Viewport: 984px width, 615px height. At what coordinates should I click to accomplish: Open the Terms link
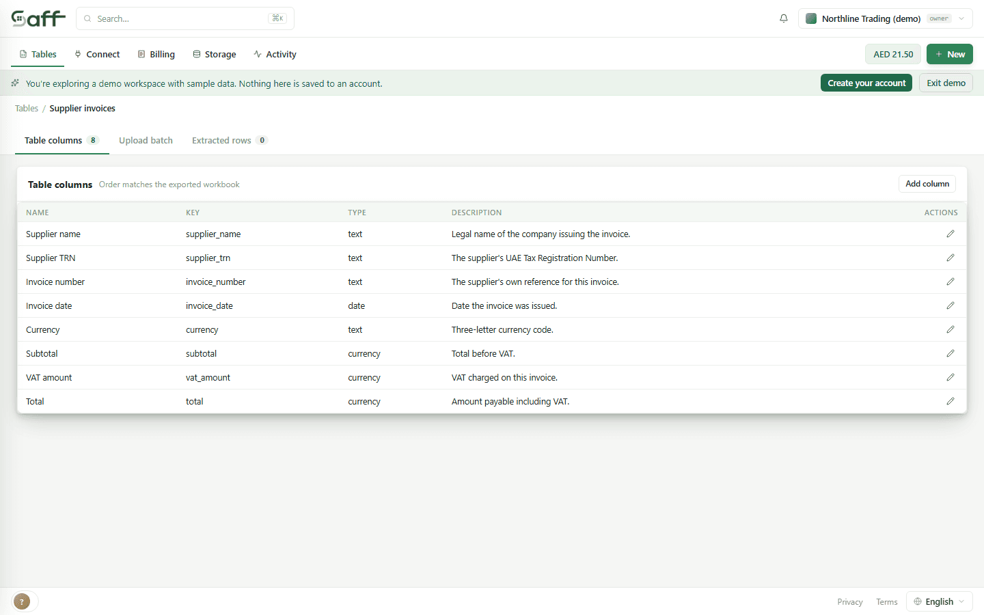pyautogui.click(x=887, y=602)
